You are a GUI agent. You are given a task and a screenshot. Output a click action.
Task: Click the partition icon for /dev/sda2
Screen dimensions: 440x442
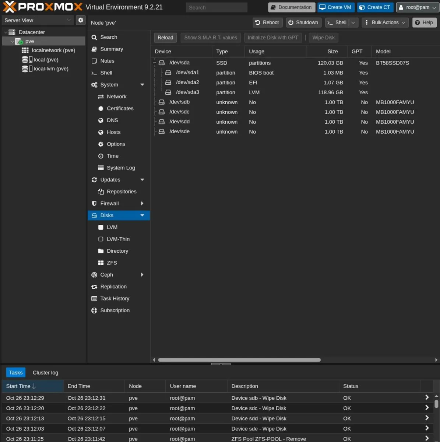tap(168, 83)
